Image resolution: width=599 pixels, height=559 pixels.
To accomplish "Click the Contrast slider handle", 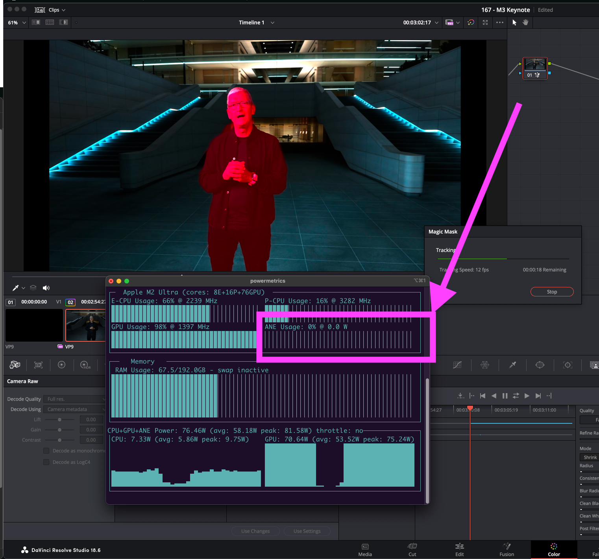I will click(59, 440).
